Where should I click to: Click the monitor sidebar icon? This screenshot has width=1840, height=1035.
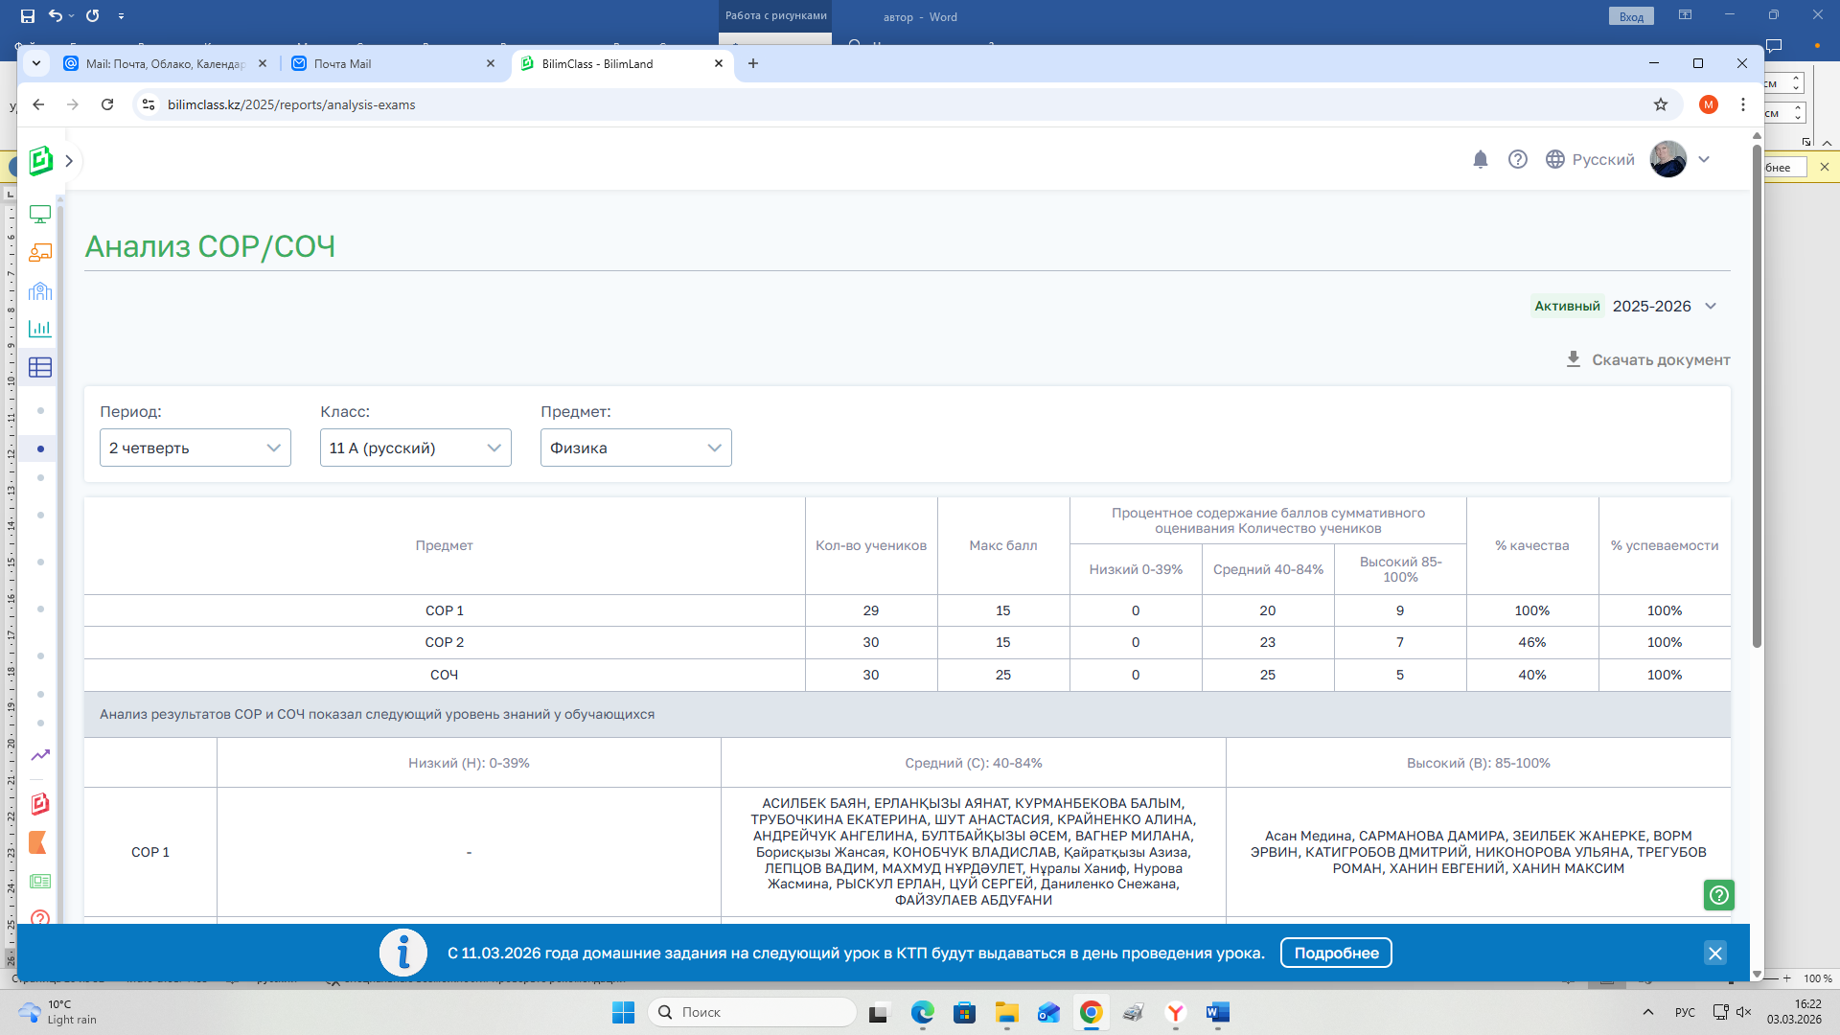coord(40,215)
